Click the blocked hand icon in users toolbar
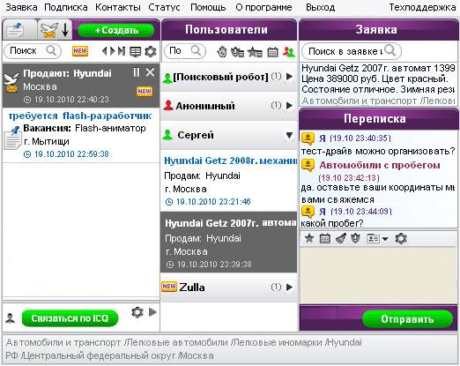 (222, 52)
